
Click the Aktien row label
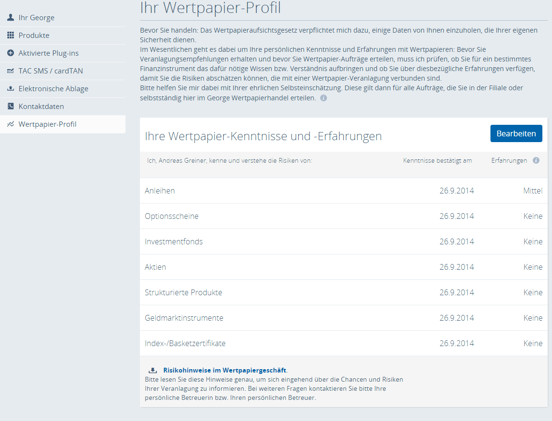155,267
